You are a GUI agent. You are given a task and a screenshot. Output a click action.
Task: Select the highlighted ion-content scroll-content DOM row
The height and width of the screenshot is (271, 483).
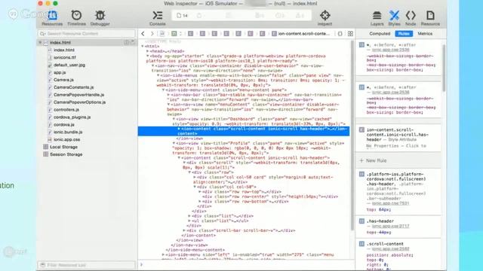pyautogui.click(x=244, y=131)
